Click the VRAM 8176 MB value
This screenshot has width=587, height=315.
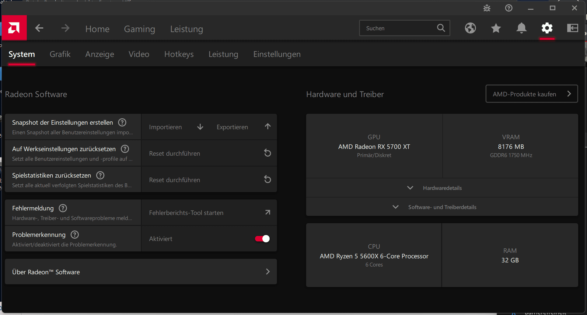click(511, 147)
